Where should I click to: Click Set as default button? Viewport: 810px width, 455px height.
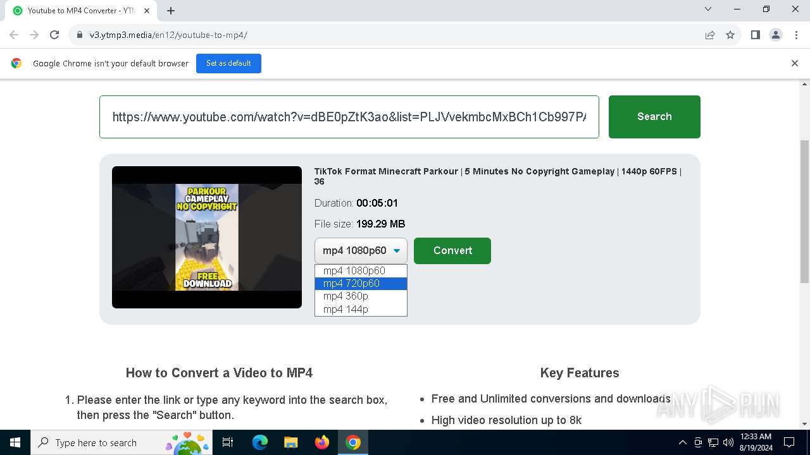point(228,63)
